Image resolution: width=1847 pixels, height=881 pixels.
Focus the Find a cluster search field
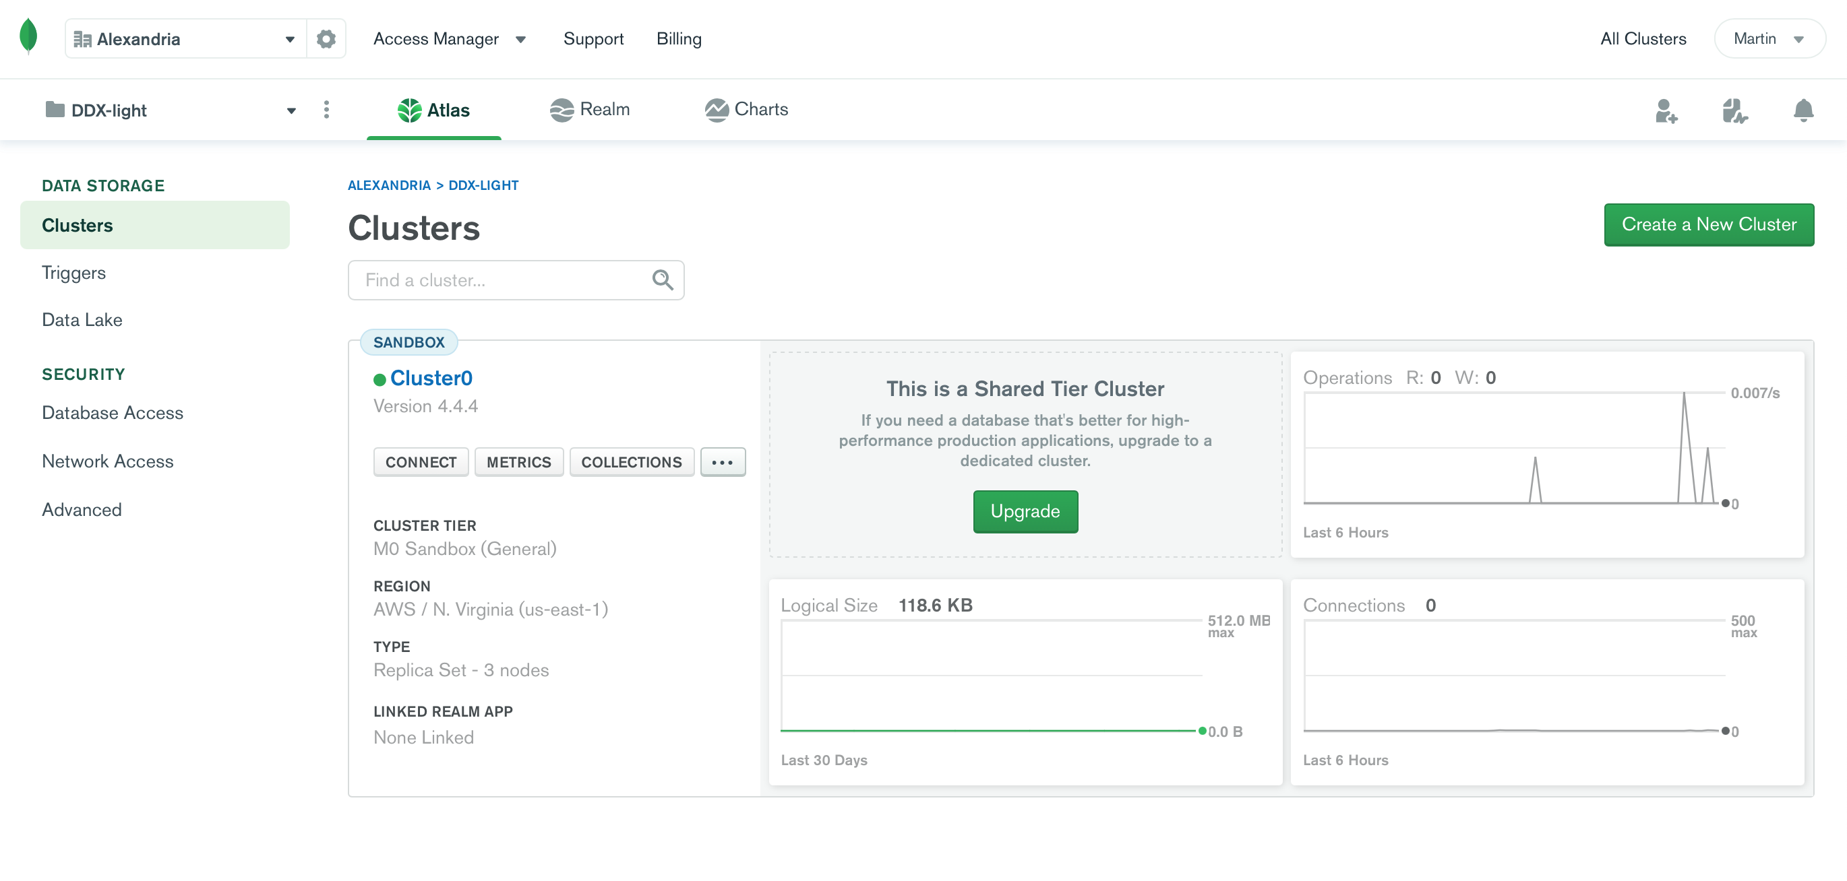click(x=516, y=280)
